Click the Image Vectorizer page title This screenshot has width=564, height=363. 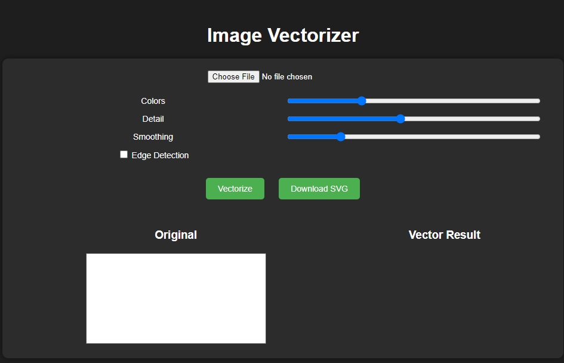click(x=282, y=35)
